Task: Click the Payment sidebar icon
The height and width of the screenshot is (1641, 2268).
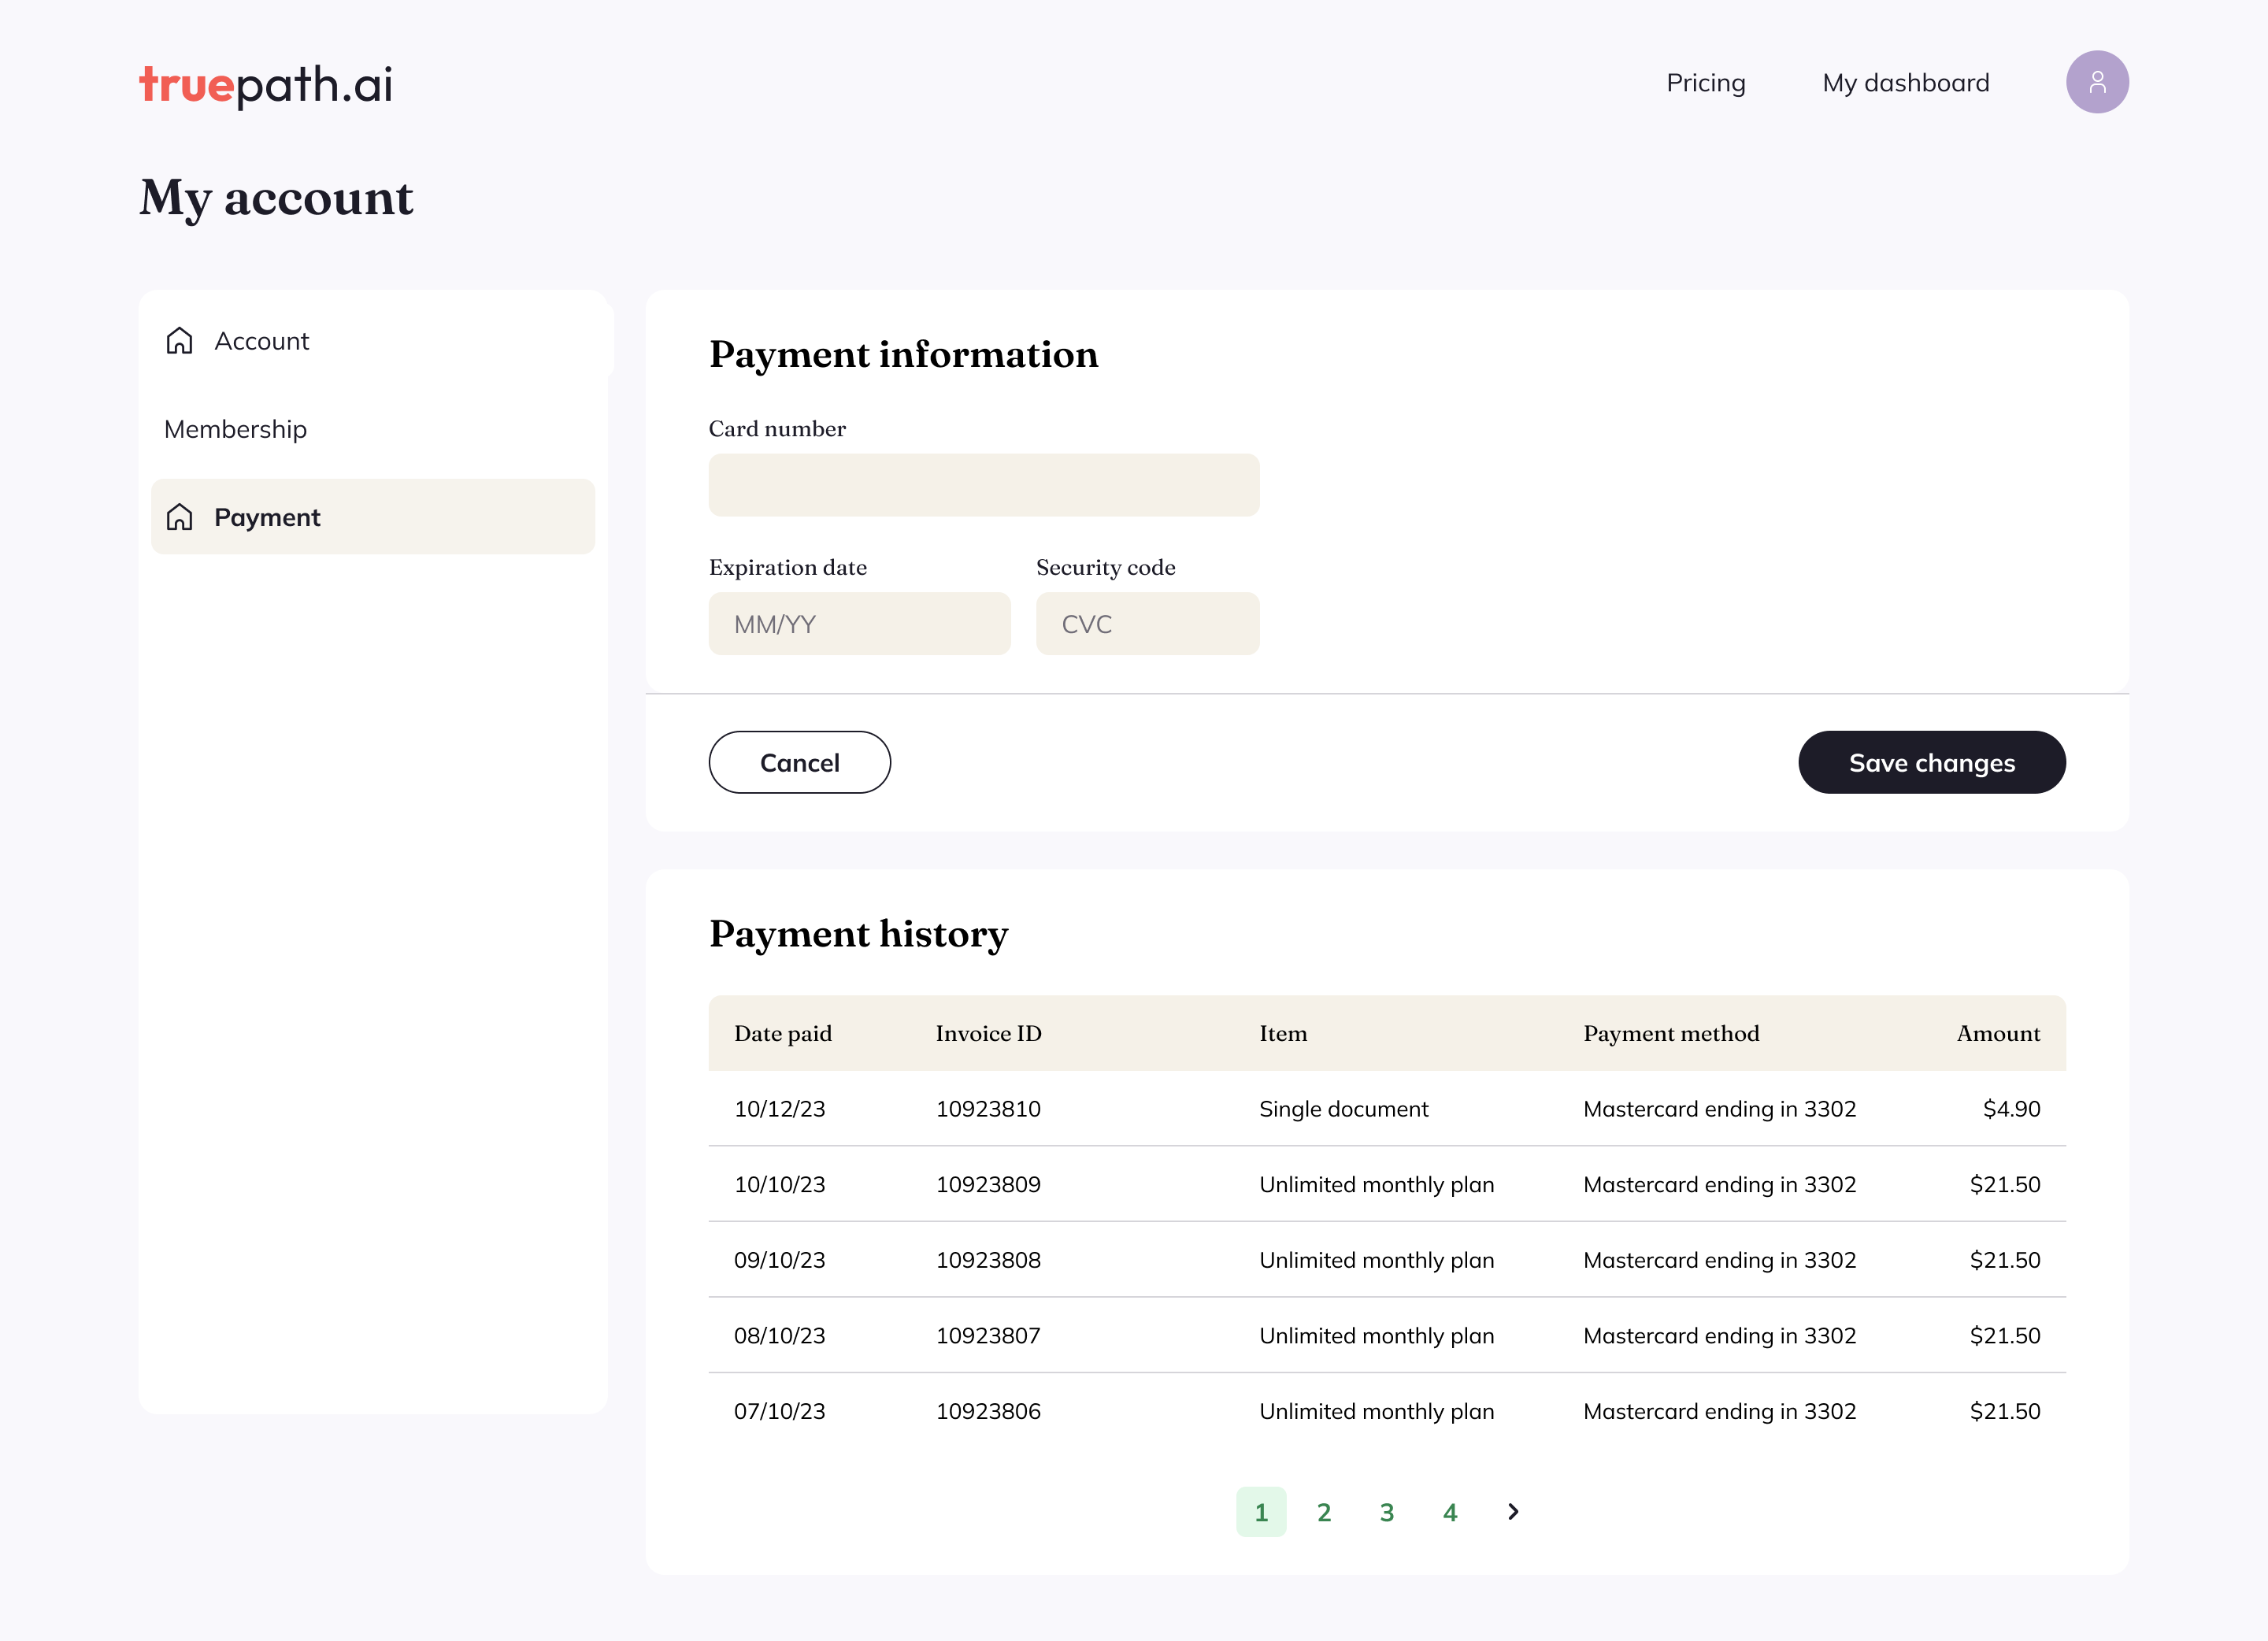Action: coord(180,516)
